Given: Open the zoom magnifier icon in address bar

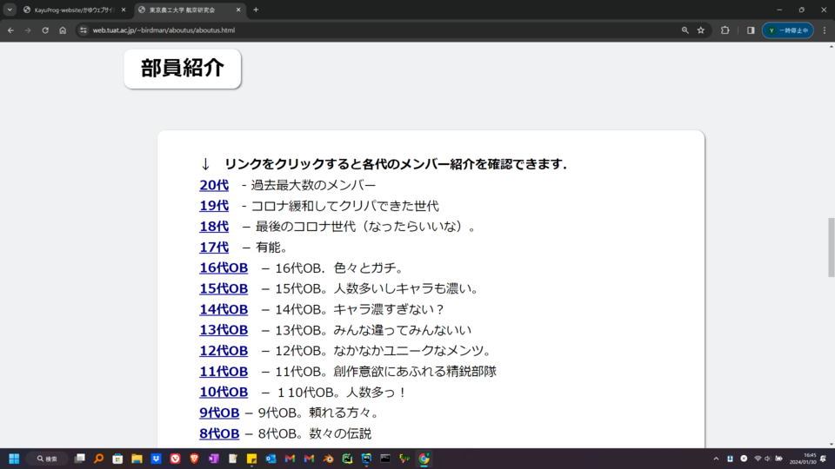Looking at the screenshot, I should pyautogui.click(x=685, y=30).
